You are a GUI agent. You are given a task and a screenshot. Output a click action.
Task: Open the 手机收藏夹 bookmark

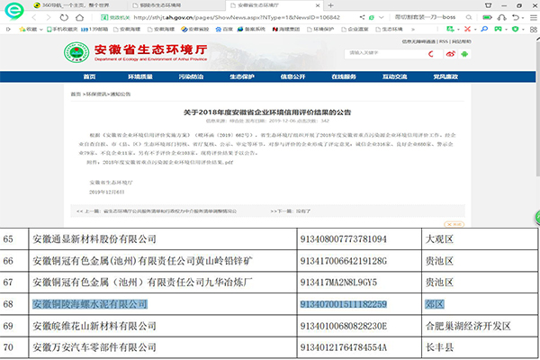pyautogui.click(x=62, y=30)
